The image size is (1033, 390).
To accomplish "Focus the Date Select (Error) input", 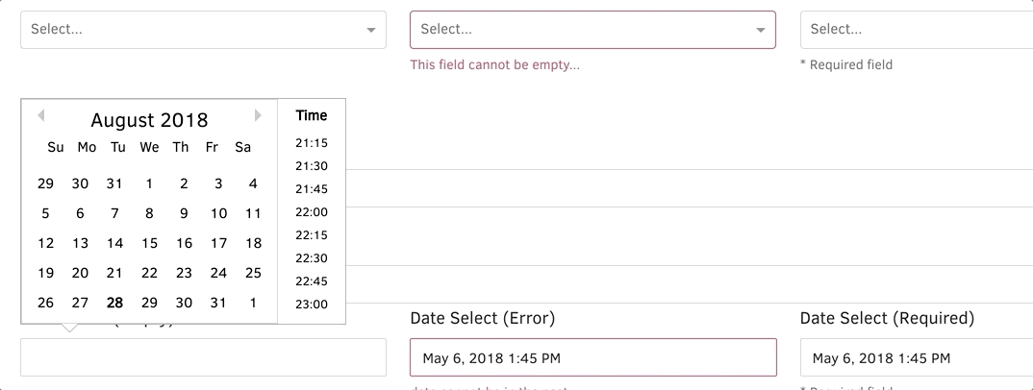I will pyautogui.click(x=592, y=358).
